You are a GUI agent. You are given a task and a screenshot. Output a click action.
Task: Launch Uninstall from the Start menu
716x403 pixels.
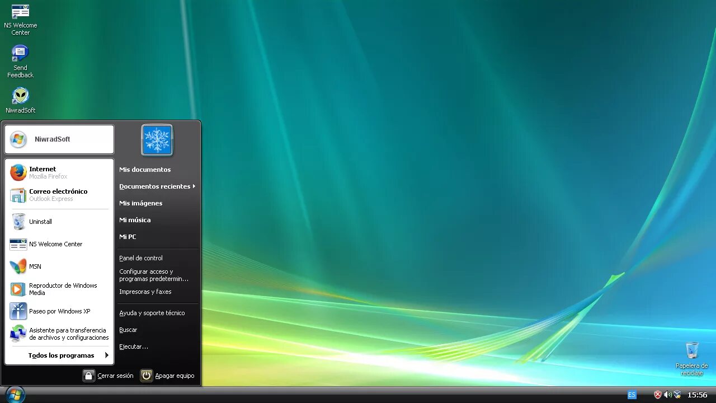pos(59,222)
